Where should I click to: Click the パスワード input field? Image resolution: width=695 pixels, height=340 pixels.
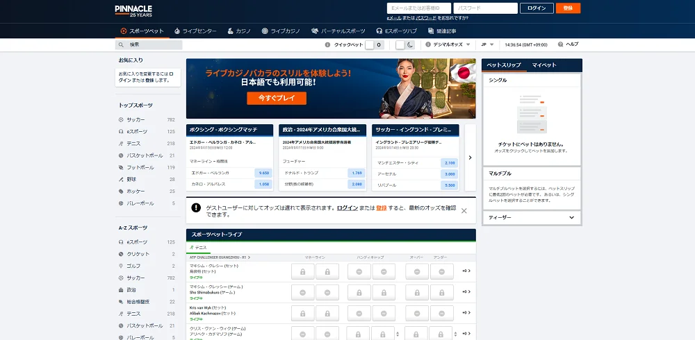pyautogui.click(x=485, y=8)
